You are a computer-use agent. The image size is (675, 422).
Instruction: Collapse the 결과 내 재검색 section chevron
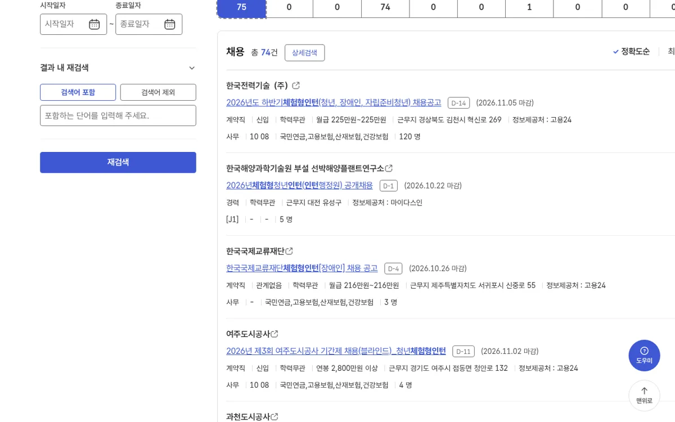tap(192, 68)
